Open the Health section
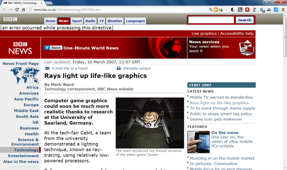The image size is (287, 170). pyautogui.click(x=32, y=134)
